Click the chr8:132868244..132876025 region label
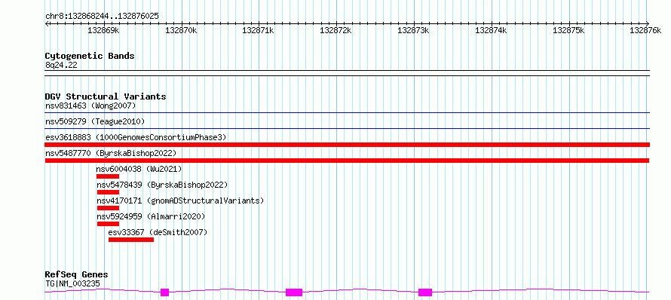The image size is (671, 300). pyautogui.click(x=102, y=17)
